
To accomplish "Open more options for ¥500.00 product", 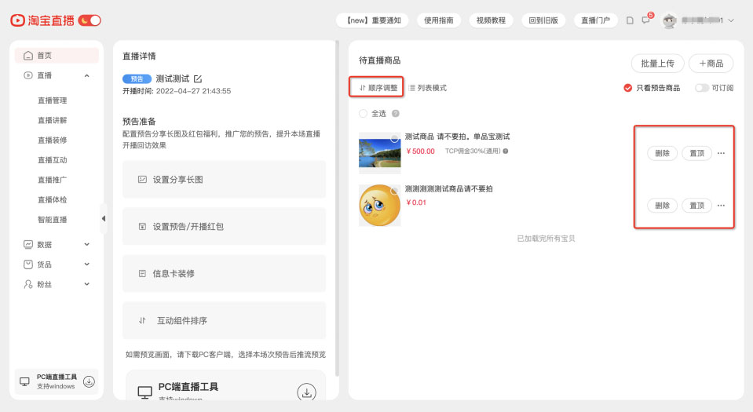I will 721,154.
